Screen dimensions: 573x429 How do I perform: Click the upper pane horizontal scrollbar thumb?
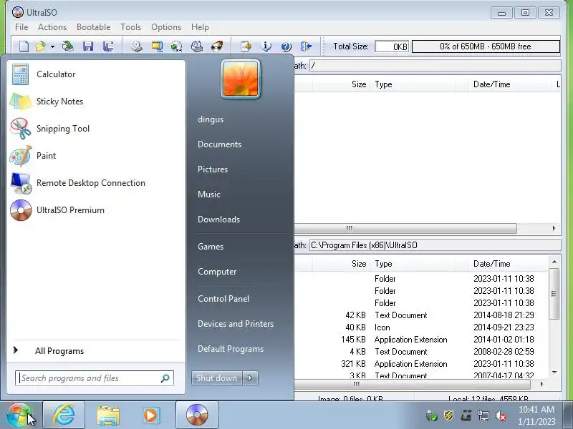(405, 229)
